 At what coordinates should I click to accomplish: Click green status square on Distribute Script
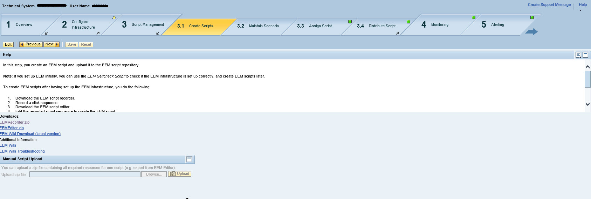click(x=408, y=22)
